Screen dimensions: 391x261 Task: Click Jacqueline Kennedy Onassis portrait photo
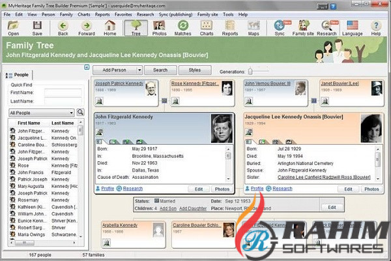pyautogui.click(x=371, y=129)
